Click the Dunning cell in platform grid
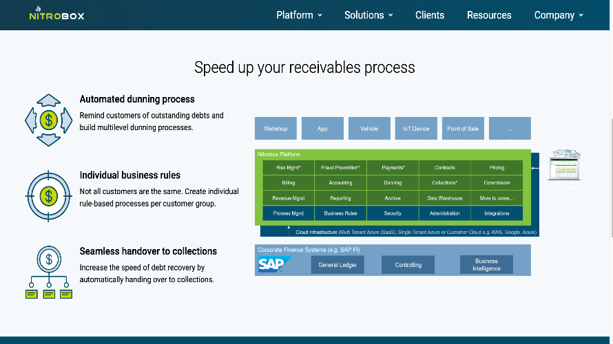Viewport: 613px width, 344px height. click(x=393, y=183)
